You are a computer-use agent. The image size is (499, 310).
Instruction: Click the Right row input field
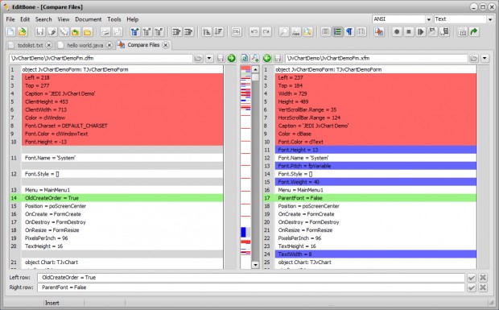[251, 287]
